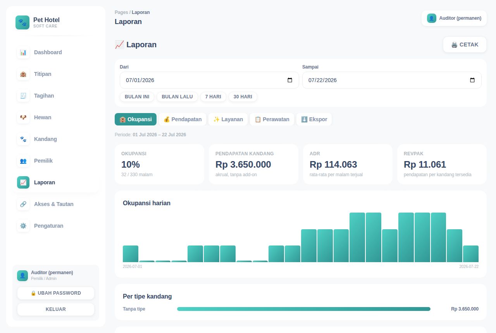
Task: Open the Ekspor tab
Action: tap(314, 119)
